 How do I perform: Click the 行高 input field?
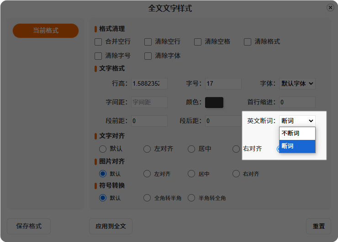point(149,83)
